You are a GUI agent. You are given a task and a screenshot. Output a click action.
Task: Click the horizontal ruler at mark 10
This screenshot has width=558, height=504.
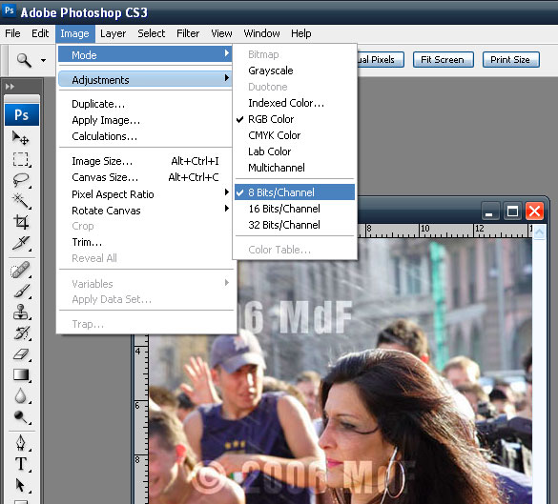point(424,230)
